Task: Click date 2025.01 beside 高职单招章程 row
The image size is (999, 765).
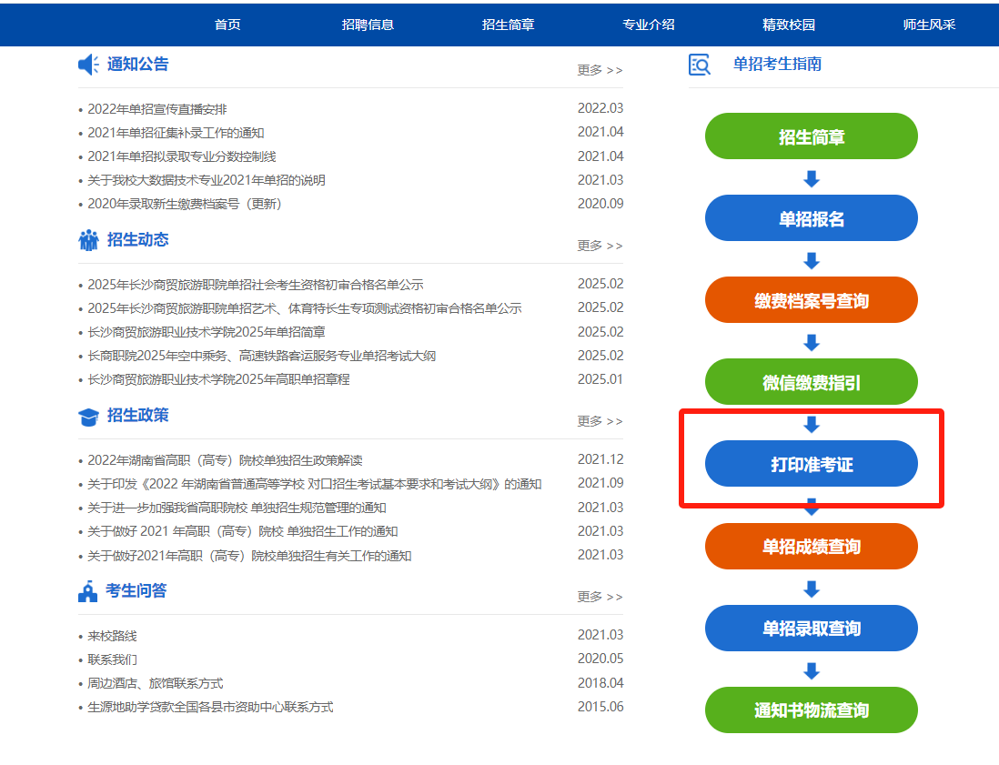Action: (600, 379)
